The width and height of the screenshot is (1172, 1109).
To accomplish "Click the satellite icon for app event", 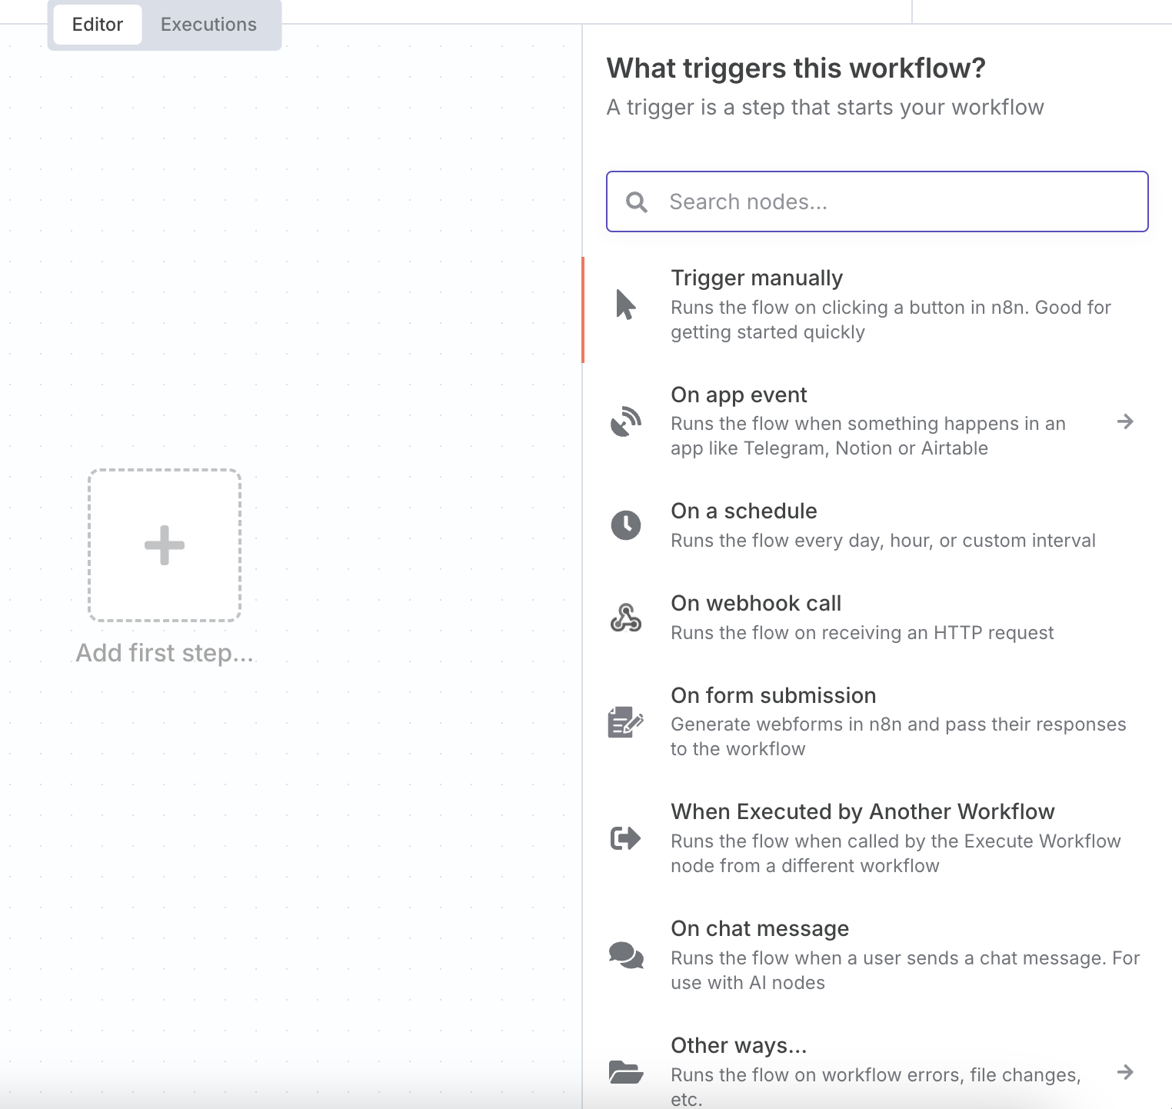I will point(626,421).
